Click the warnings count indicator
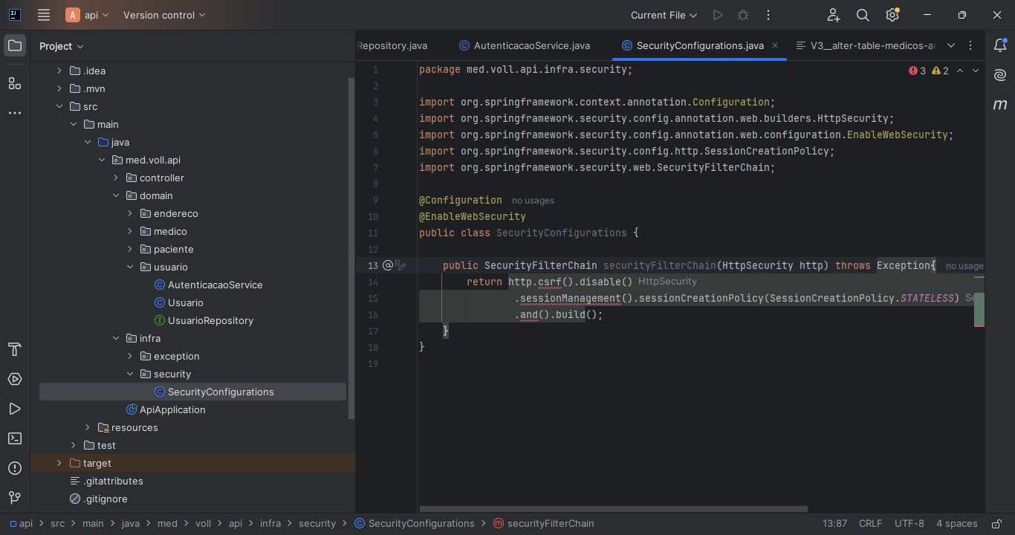This screenshot has height=535, width=1015. (940, 71)
